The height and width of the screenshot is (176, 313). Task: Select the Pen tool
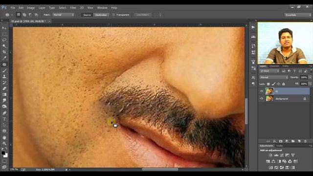4,113
